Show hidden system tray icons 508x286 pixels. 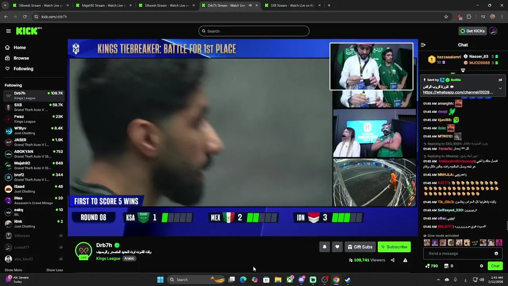tap(438, 280)
